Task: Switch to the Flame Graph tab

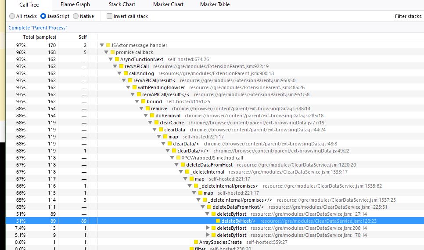Action: (x=75, y=4)
